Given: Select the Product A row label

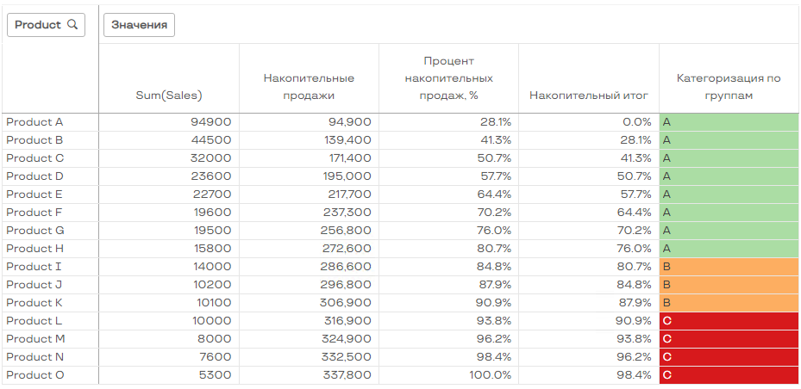Looking at the screenshot, I should (35, 122).
